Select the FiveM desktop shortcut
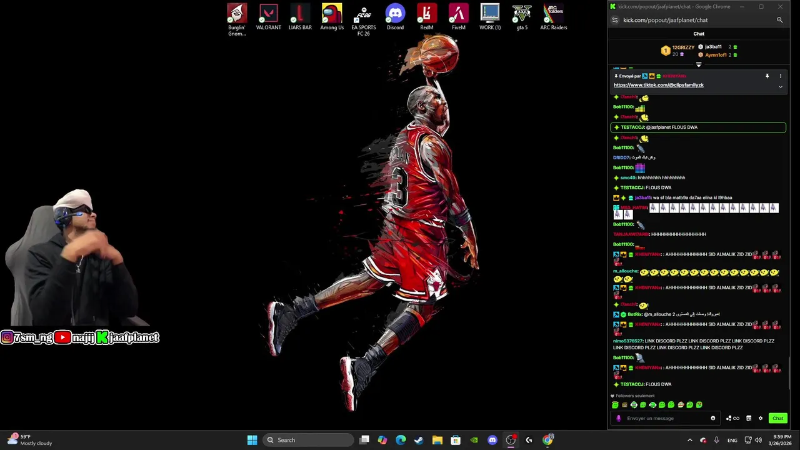This screenshot has height=450, width=800. click(x=459, y=17)
